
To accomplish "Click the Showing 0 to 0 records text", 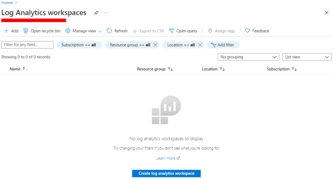I will pyautogui.click(x=26, y=57).
